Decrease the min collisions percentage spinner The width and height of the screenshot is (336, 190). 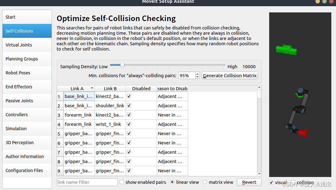(x=197, y=77)
